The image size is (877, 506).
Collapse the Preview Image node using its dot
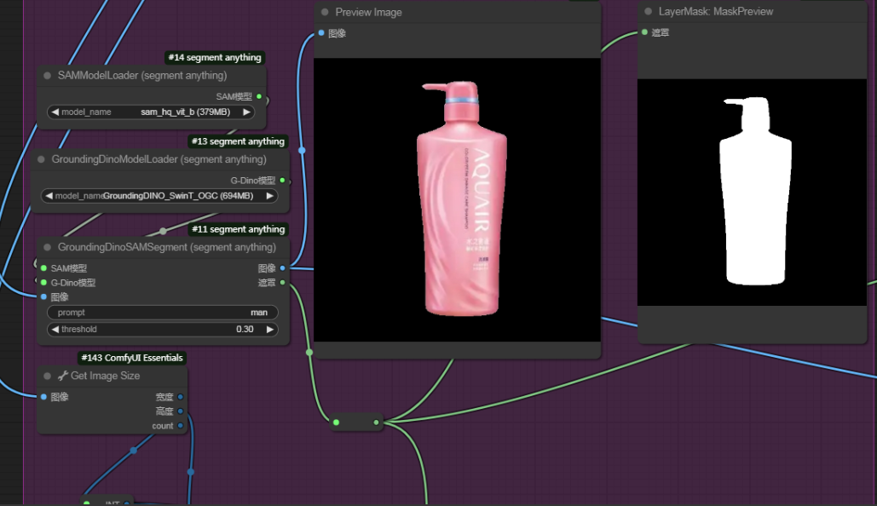coord(325,12)
